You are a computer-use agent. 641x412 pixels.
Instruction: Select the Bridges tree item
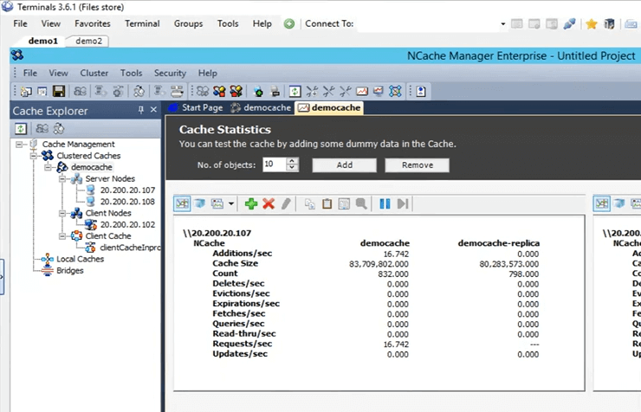coord(70,270)
